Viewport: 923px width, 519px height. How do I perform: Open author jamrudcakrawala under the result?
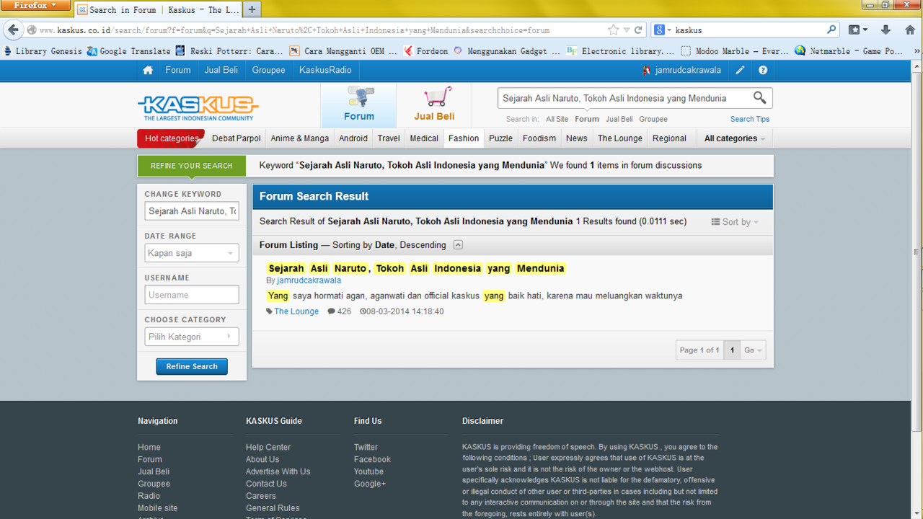309,280
